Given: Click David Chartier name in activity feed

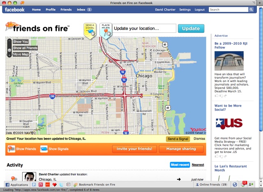Looking at the screenshot, I should pos(49,174).
